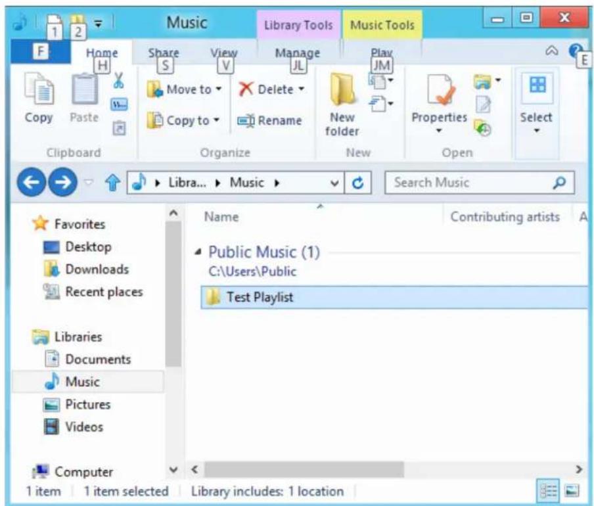The width and height of the screenshot is (594, 506).
Task: Go forward with the Forward arrow
Action: pyautogui.click(x=63, y=183)
